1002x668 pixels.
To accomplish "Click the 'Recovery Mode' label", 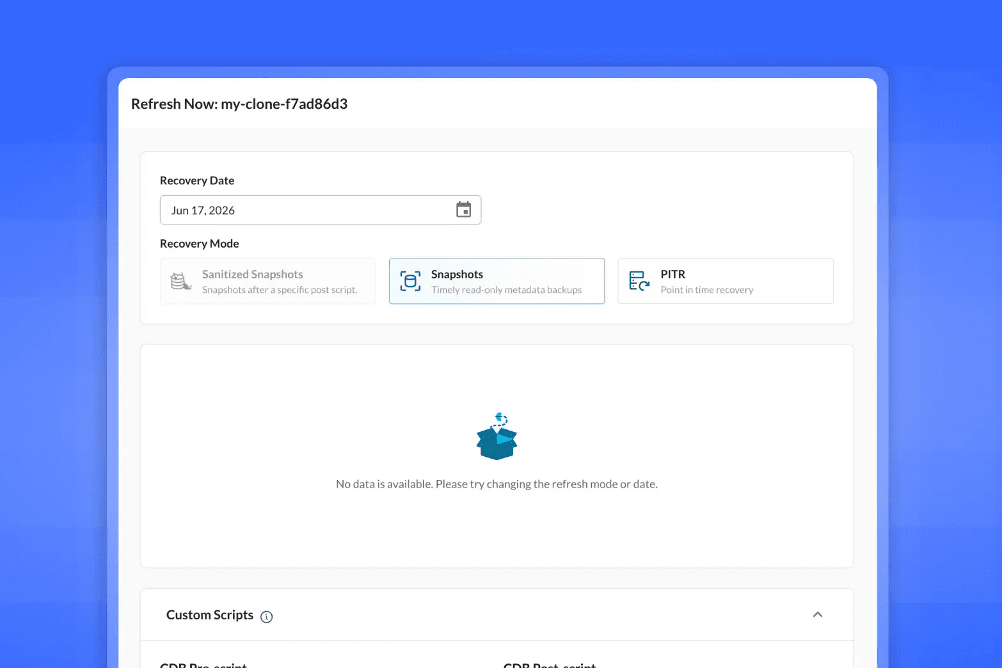I will (x=200, y=244).
